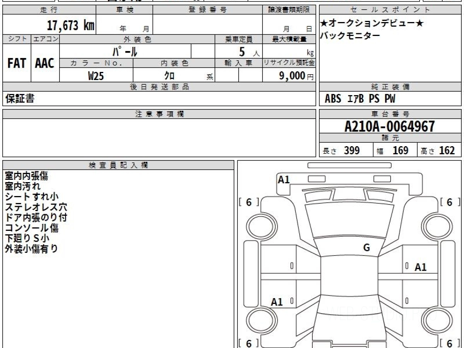Click the 譲渡書類期限 header cell
This screenshot has height=348, width=464.
point(289,10)
